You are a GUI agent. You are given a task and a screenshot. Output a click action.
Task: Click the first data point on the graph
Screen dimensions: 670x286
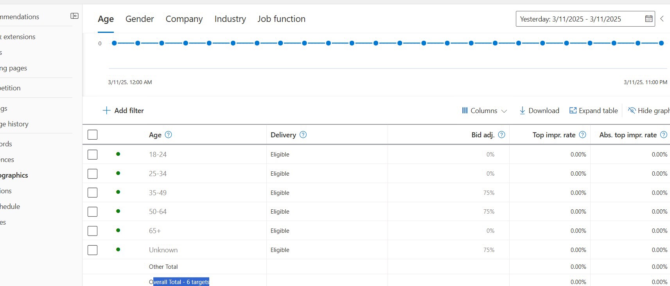point(114,43)
